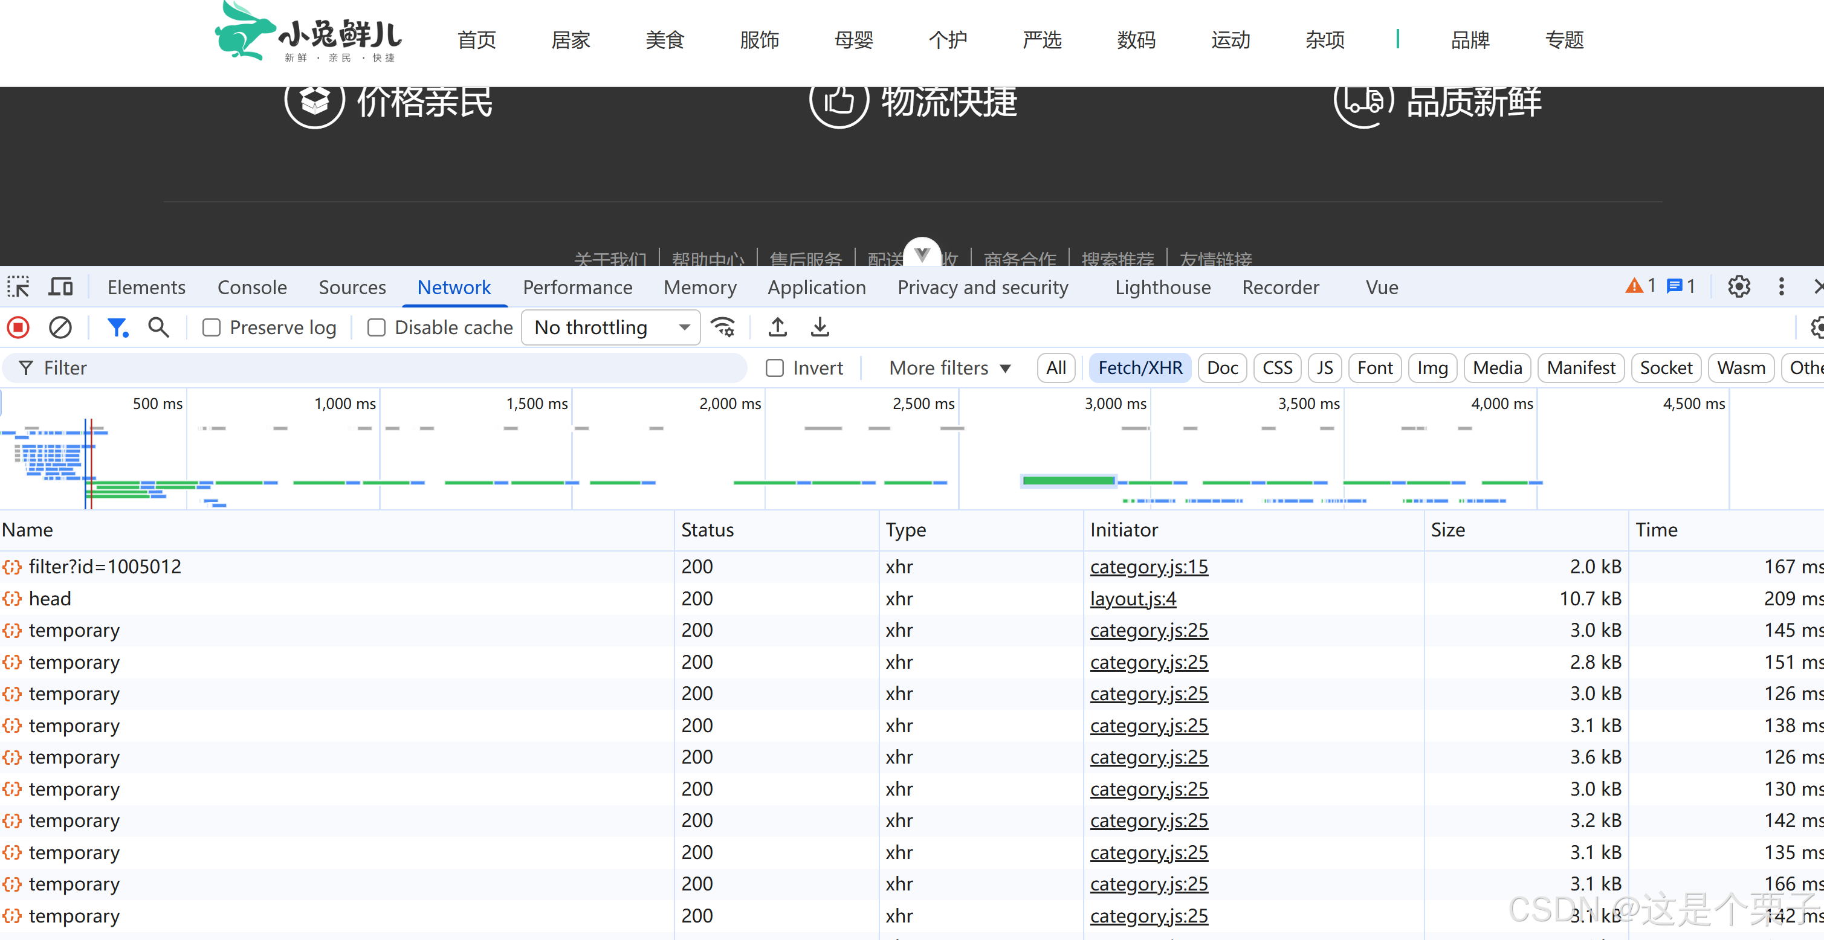This screenshot has height=940, width=1824.
Task: Open DevTools three-dot customize menu
Action: pyautogui.click(x=1782, y=287)
